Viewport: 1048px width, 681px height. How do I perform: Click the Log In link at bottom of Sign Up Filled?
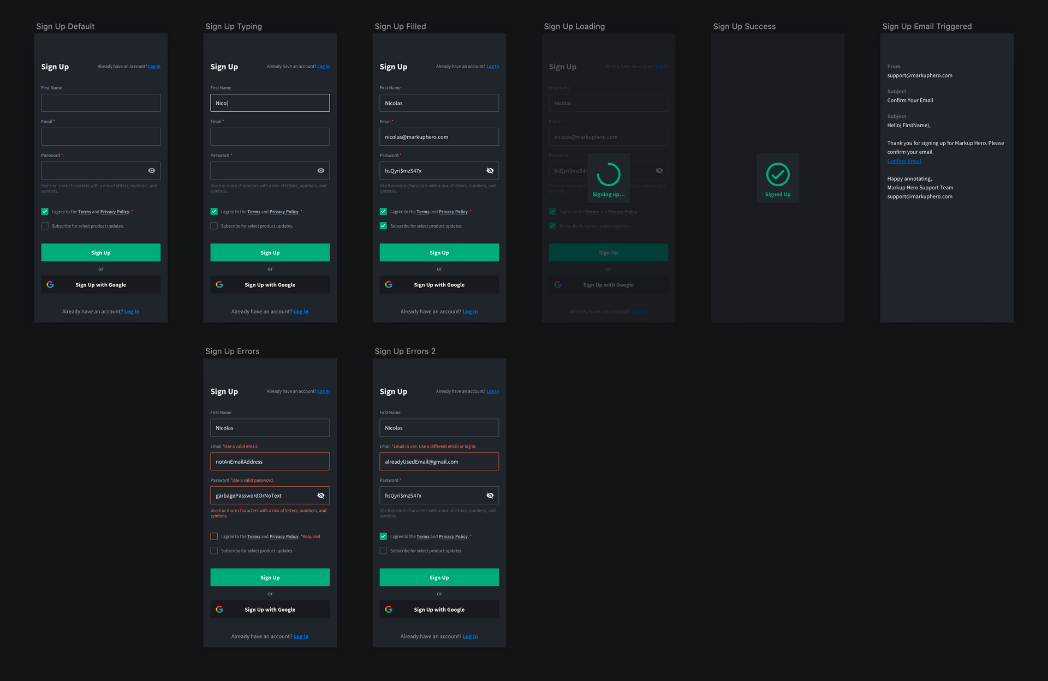(x=470, y=310)
